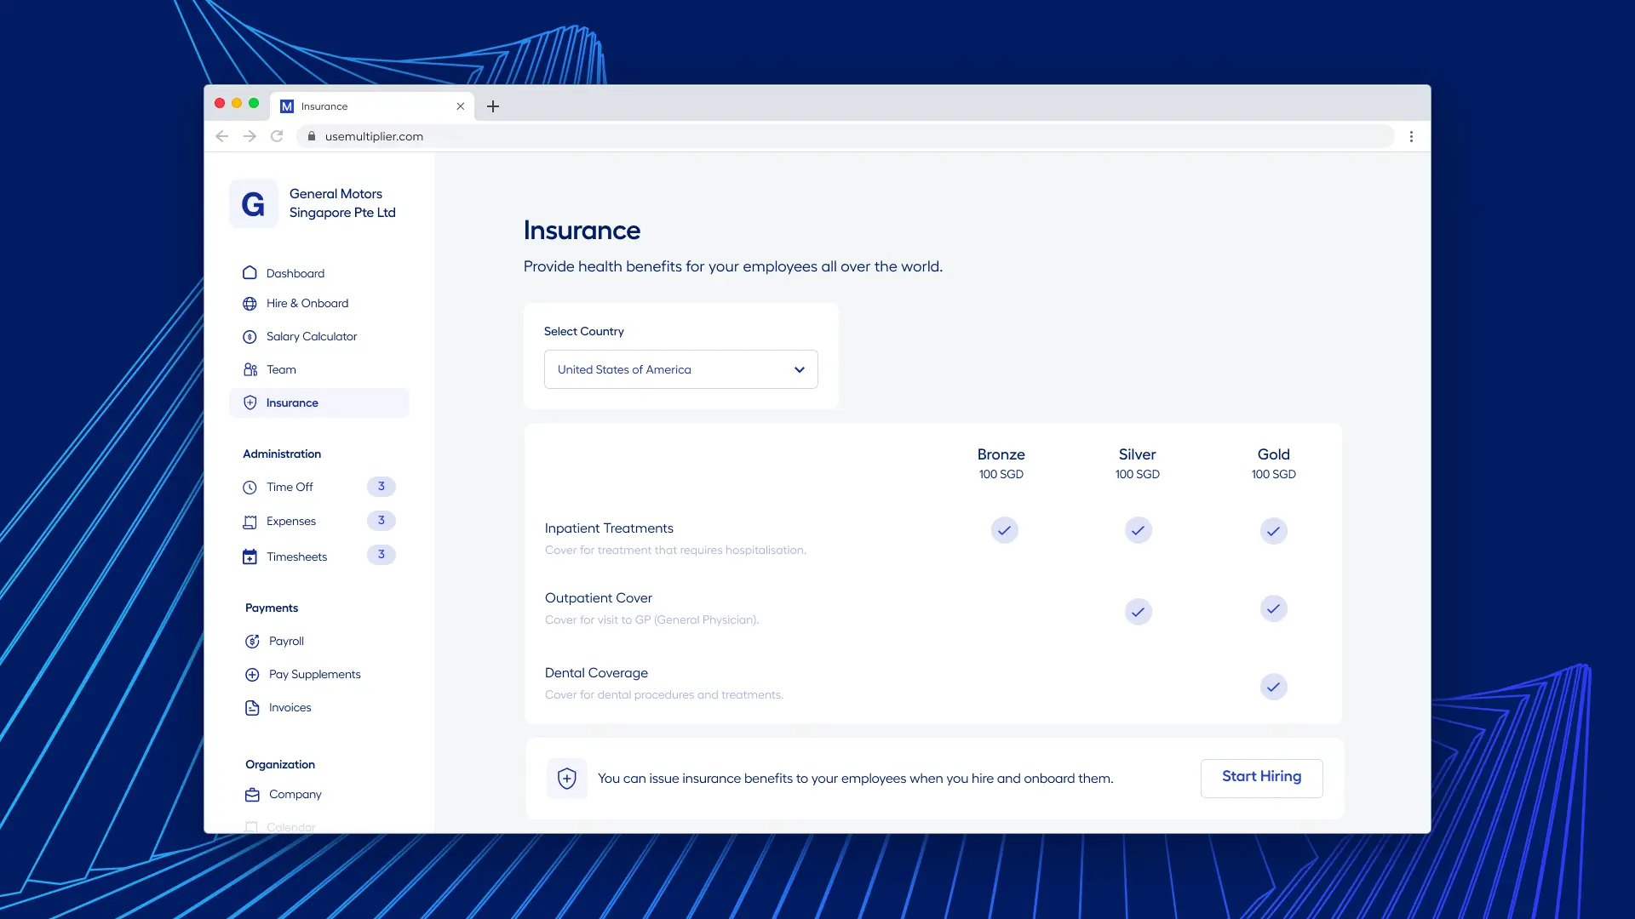Open the browser three-dot menu
Image resolution: width=1635 pixels, height=919 pixels.
point(1411,137)
